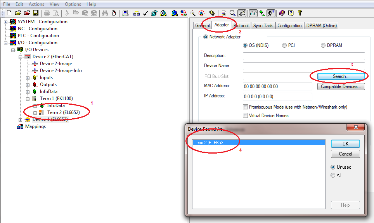Image resolution: width=374 pixels, height=223 pixels.
Task: Click the yellow plus symbols toolbar icon
Action: pos(212,13)
